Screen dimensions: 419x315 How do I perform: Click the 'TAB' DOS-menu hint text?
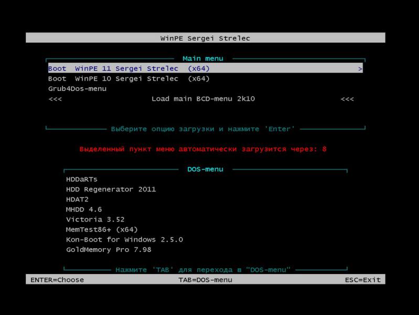tap(203, 270)
